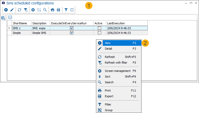This screenshot has width=199, height=113.
Task: Select the 'SMS 1' ShortName cell
Action: [x=22, y=28]
